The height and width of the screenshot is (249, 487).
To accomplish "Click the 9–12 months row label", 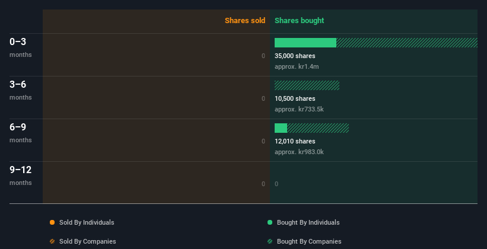I will click(21, 175).
